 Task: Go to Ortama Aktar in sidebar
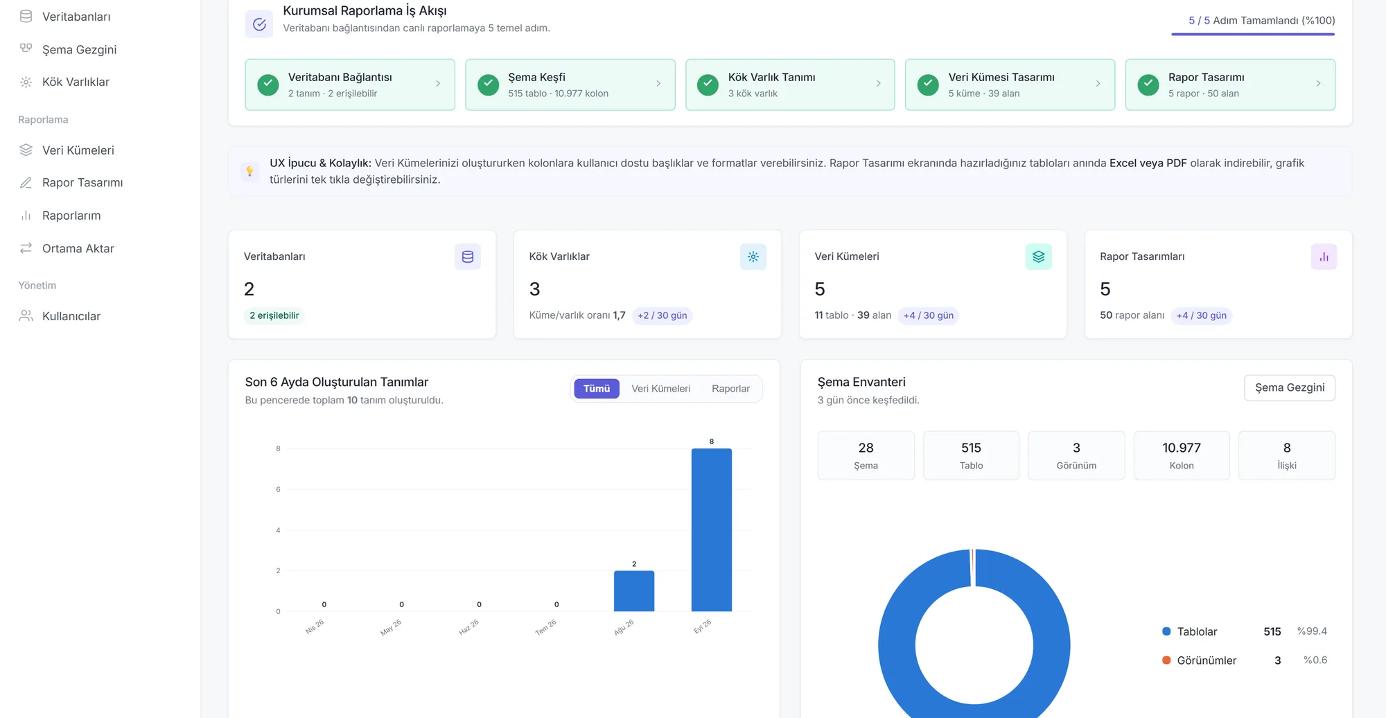[78, 248]
